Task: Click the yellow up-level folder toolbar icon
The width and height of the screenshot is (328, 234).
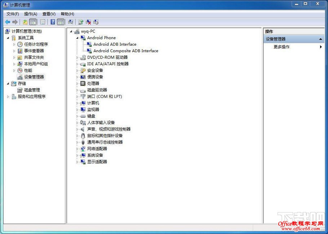Action: point(25,22)
